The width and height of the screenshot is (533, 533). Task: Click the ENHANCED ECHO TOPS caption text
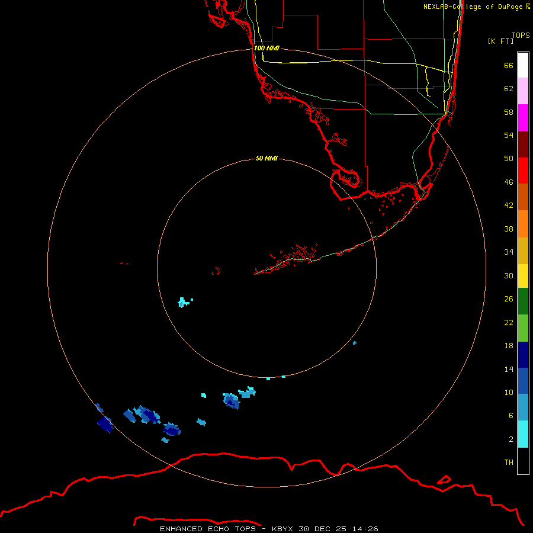[208, 529]
